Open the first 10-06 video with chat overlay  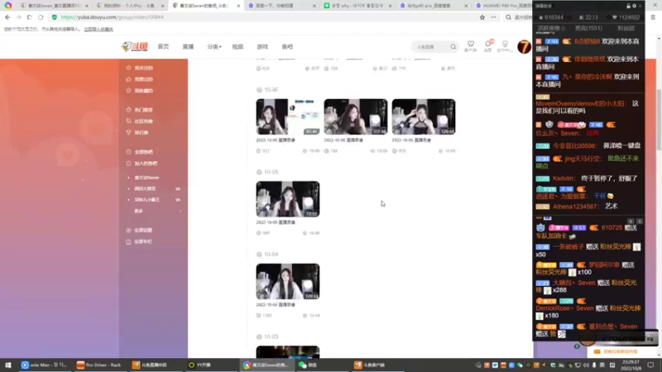click(287, 117)
